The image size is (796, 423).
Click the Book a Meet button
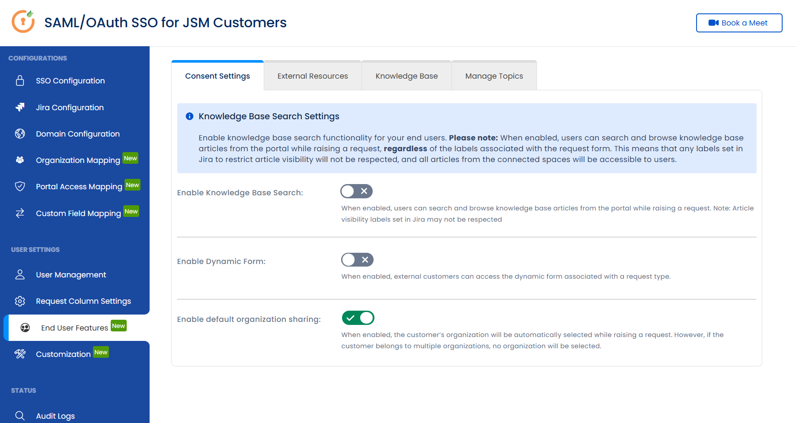[739, 23]
